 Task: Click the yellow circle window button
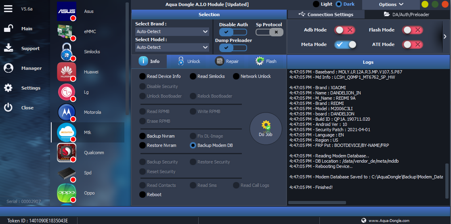pos(425,4)
